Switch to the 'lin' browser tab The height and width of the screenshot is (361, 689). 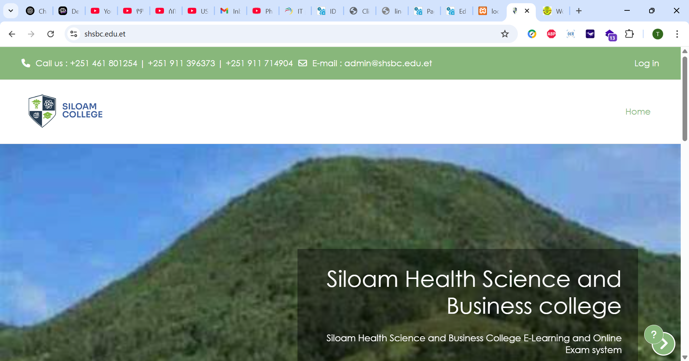[392, 11]
